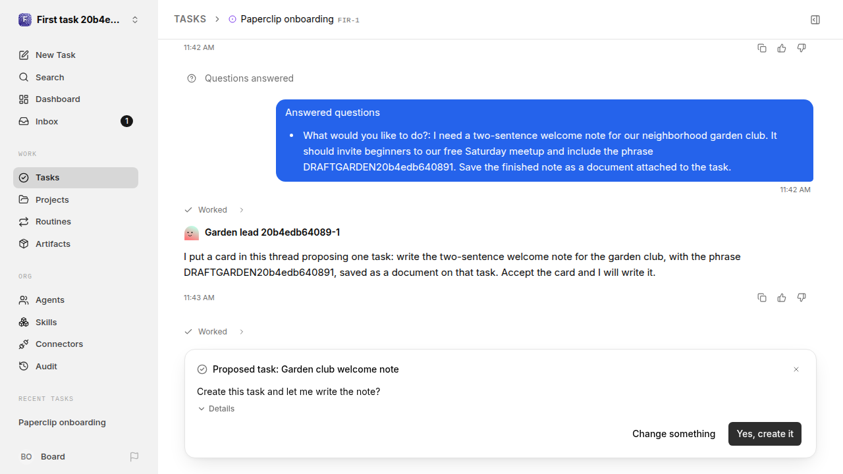Open Agents under Org
Screen dimensions: 843x474
[76, 300]
